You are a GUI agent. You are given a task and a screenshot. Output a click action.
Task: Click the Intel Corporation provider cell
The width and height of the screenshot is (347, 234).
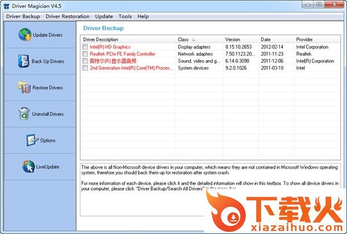tap(312, 47)
